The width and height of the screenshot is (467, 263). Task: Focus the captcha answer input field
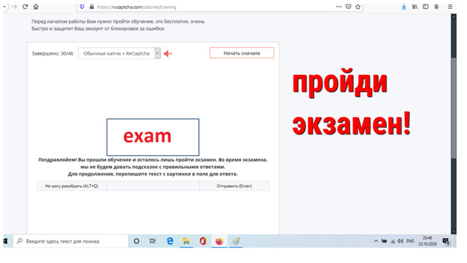click(153, 186)
